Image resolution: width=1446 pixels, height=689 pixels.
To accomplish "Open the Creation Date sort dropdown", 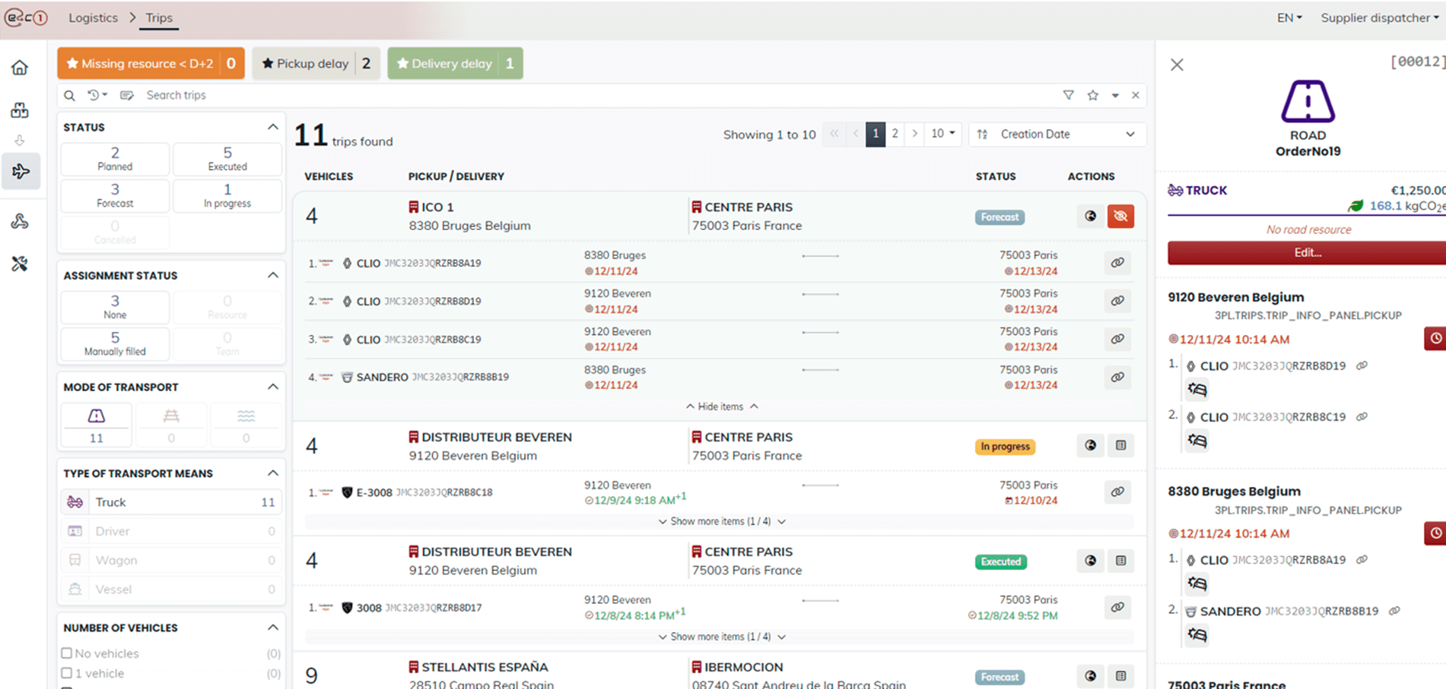I will pos(1057,134).
